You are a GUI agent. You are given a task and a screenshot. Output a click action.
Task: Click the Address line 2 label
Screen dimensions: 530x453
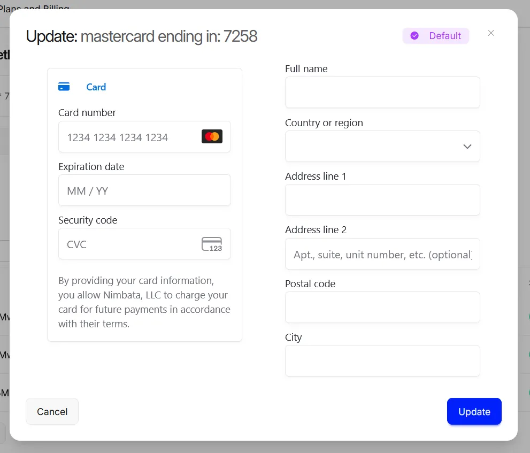[x=316, y=229]
